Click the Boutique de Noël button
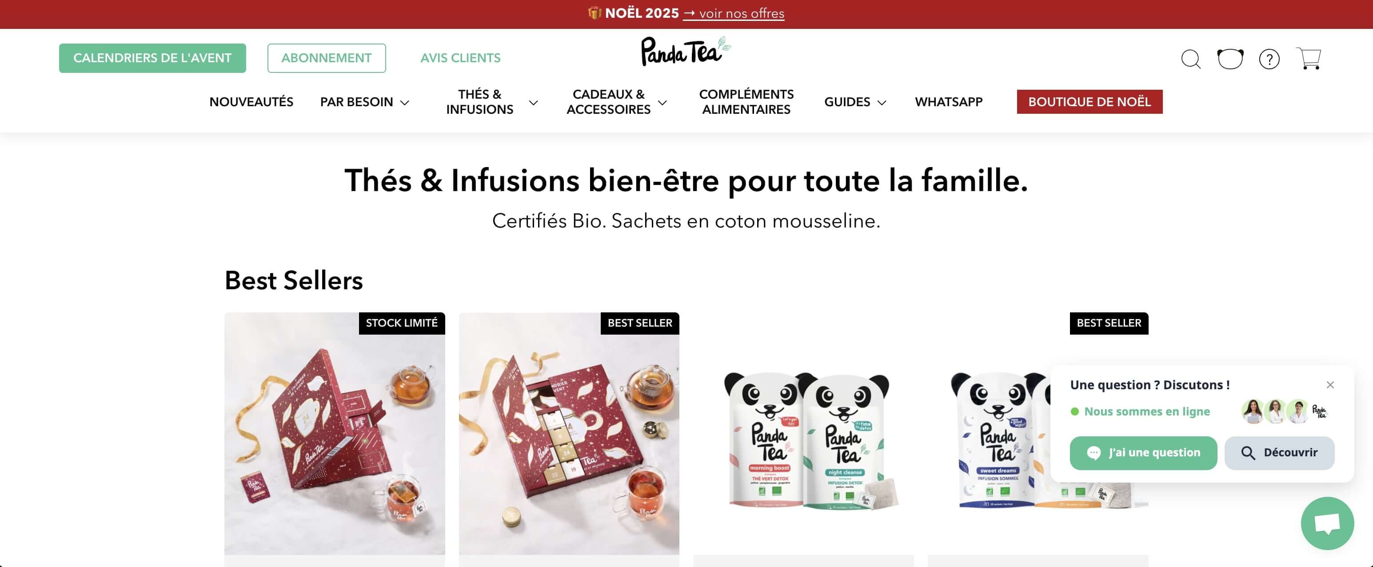 click(x=1090, y=102)
